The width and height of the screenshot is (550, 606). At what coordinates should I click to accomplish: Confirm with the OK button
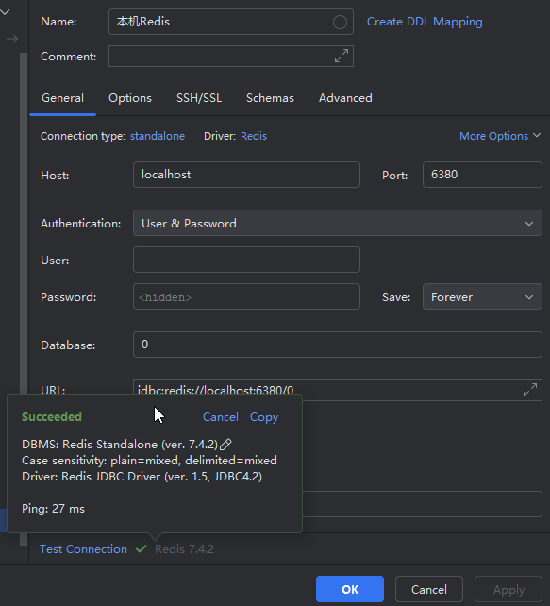coord(350,589)
